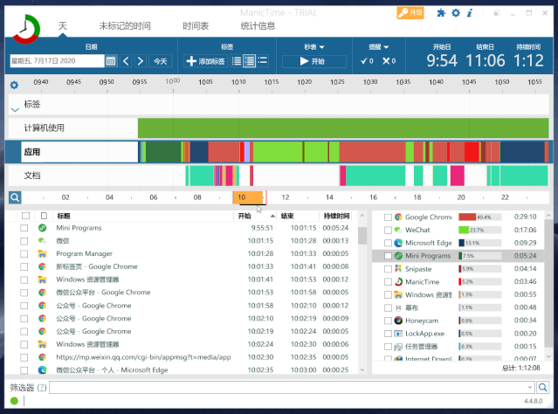The width and height of the screenshot is (558, 414).
Task: Check the 新标签页 - Google Chrome row checkbox
Action: 24,266
